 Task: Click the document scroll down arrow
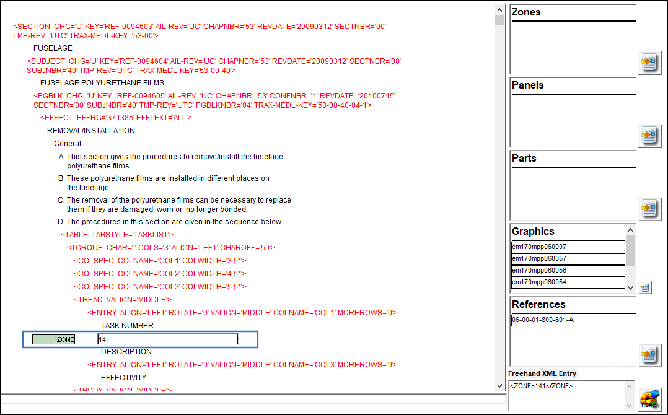pos(499,386)
